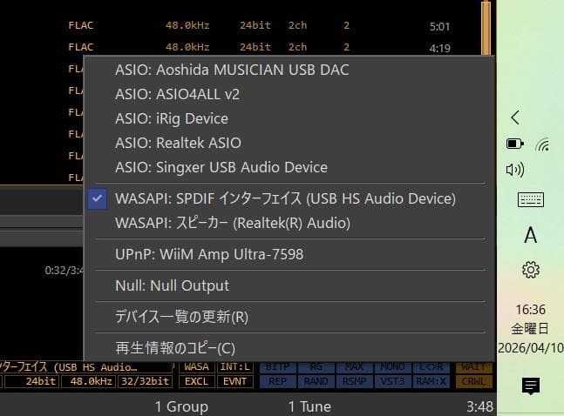The width and height of the screenshot is (564, 416).
Task: Click the EVNT event mode box
Action: click(x=234, y=381)
